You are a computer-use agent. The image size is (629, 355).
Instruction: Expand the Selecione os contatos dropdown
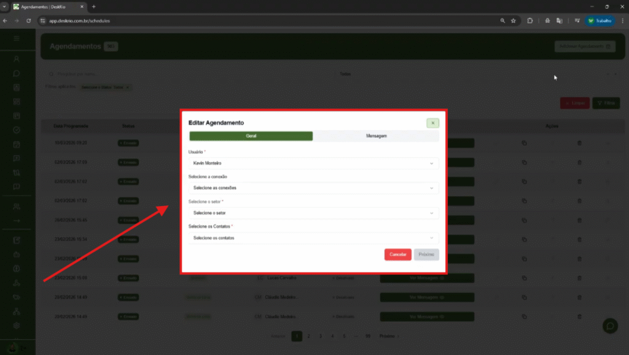[x=313, y=238]
